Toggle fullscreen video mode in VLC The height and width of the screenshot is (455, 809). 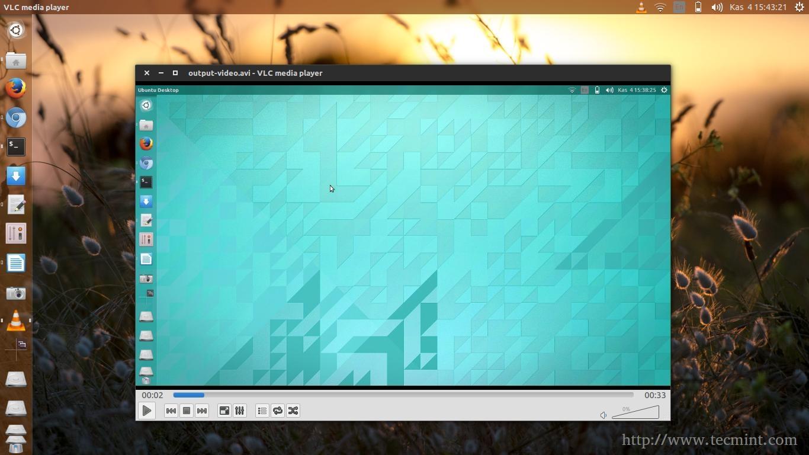click(224, 411)
